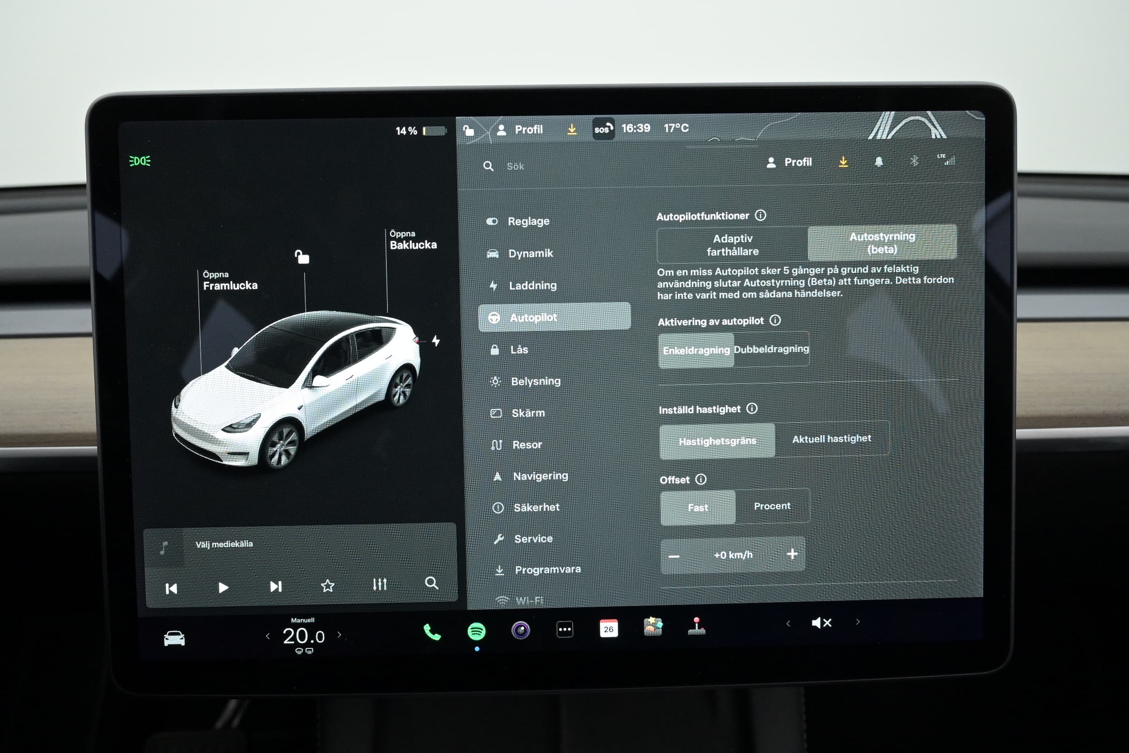Increase speed offset with plus
Image resolution: width=1129 pixels, height=753 pixels.
792,554
